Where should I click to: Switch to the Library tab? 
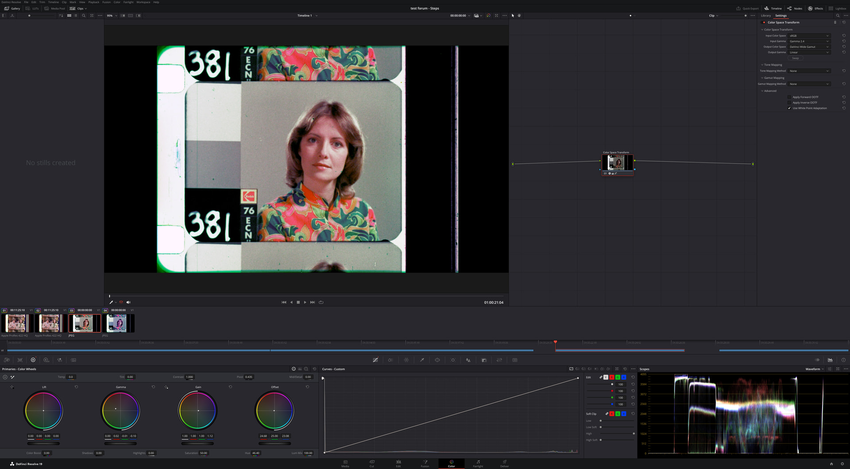click(x=765, y=15)
